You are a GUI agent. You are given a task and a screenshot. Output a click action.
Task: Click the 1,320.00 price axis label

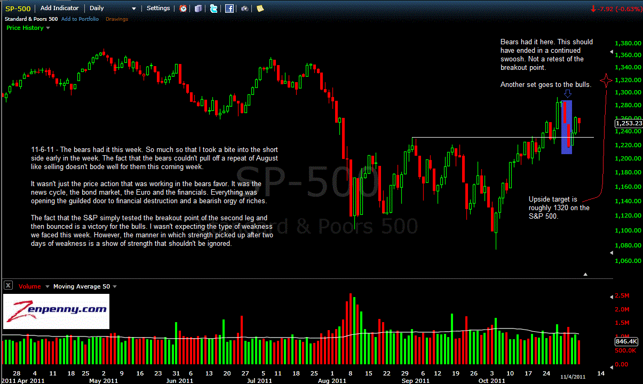628,80
